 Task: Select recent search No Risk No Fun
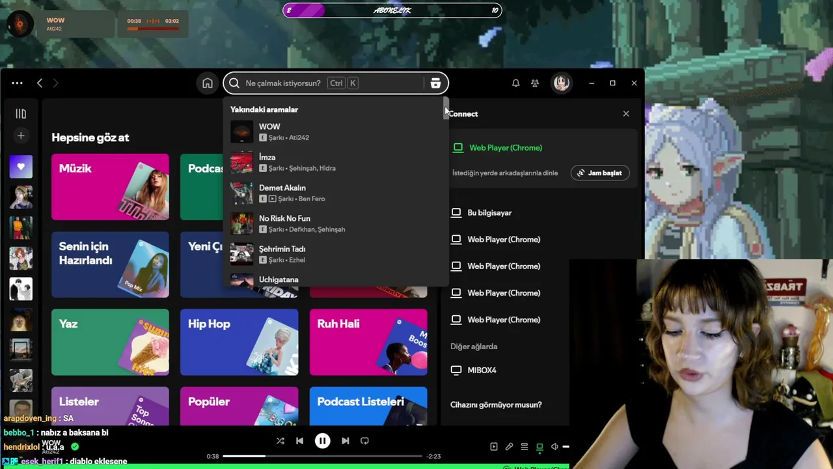pos(335,223)
